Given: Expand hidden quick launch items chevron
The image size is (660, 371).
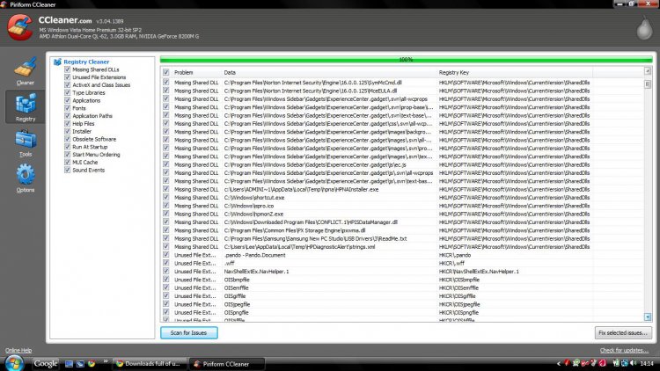Looking at the screenshot, I should click(106, 361).
